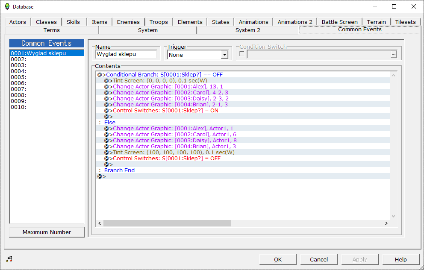Select common event 0004 in list
Screen dimensions: 424x270
(x=47, y=71)
